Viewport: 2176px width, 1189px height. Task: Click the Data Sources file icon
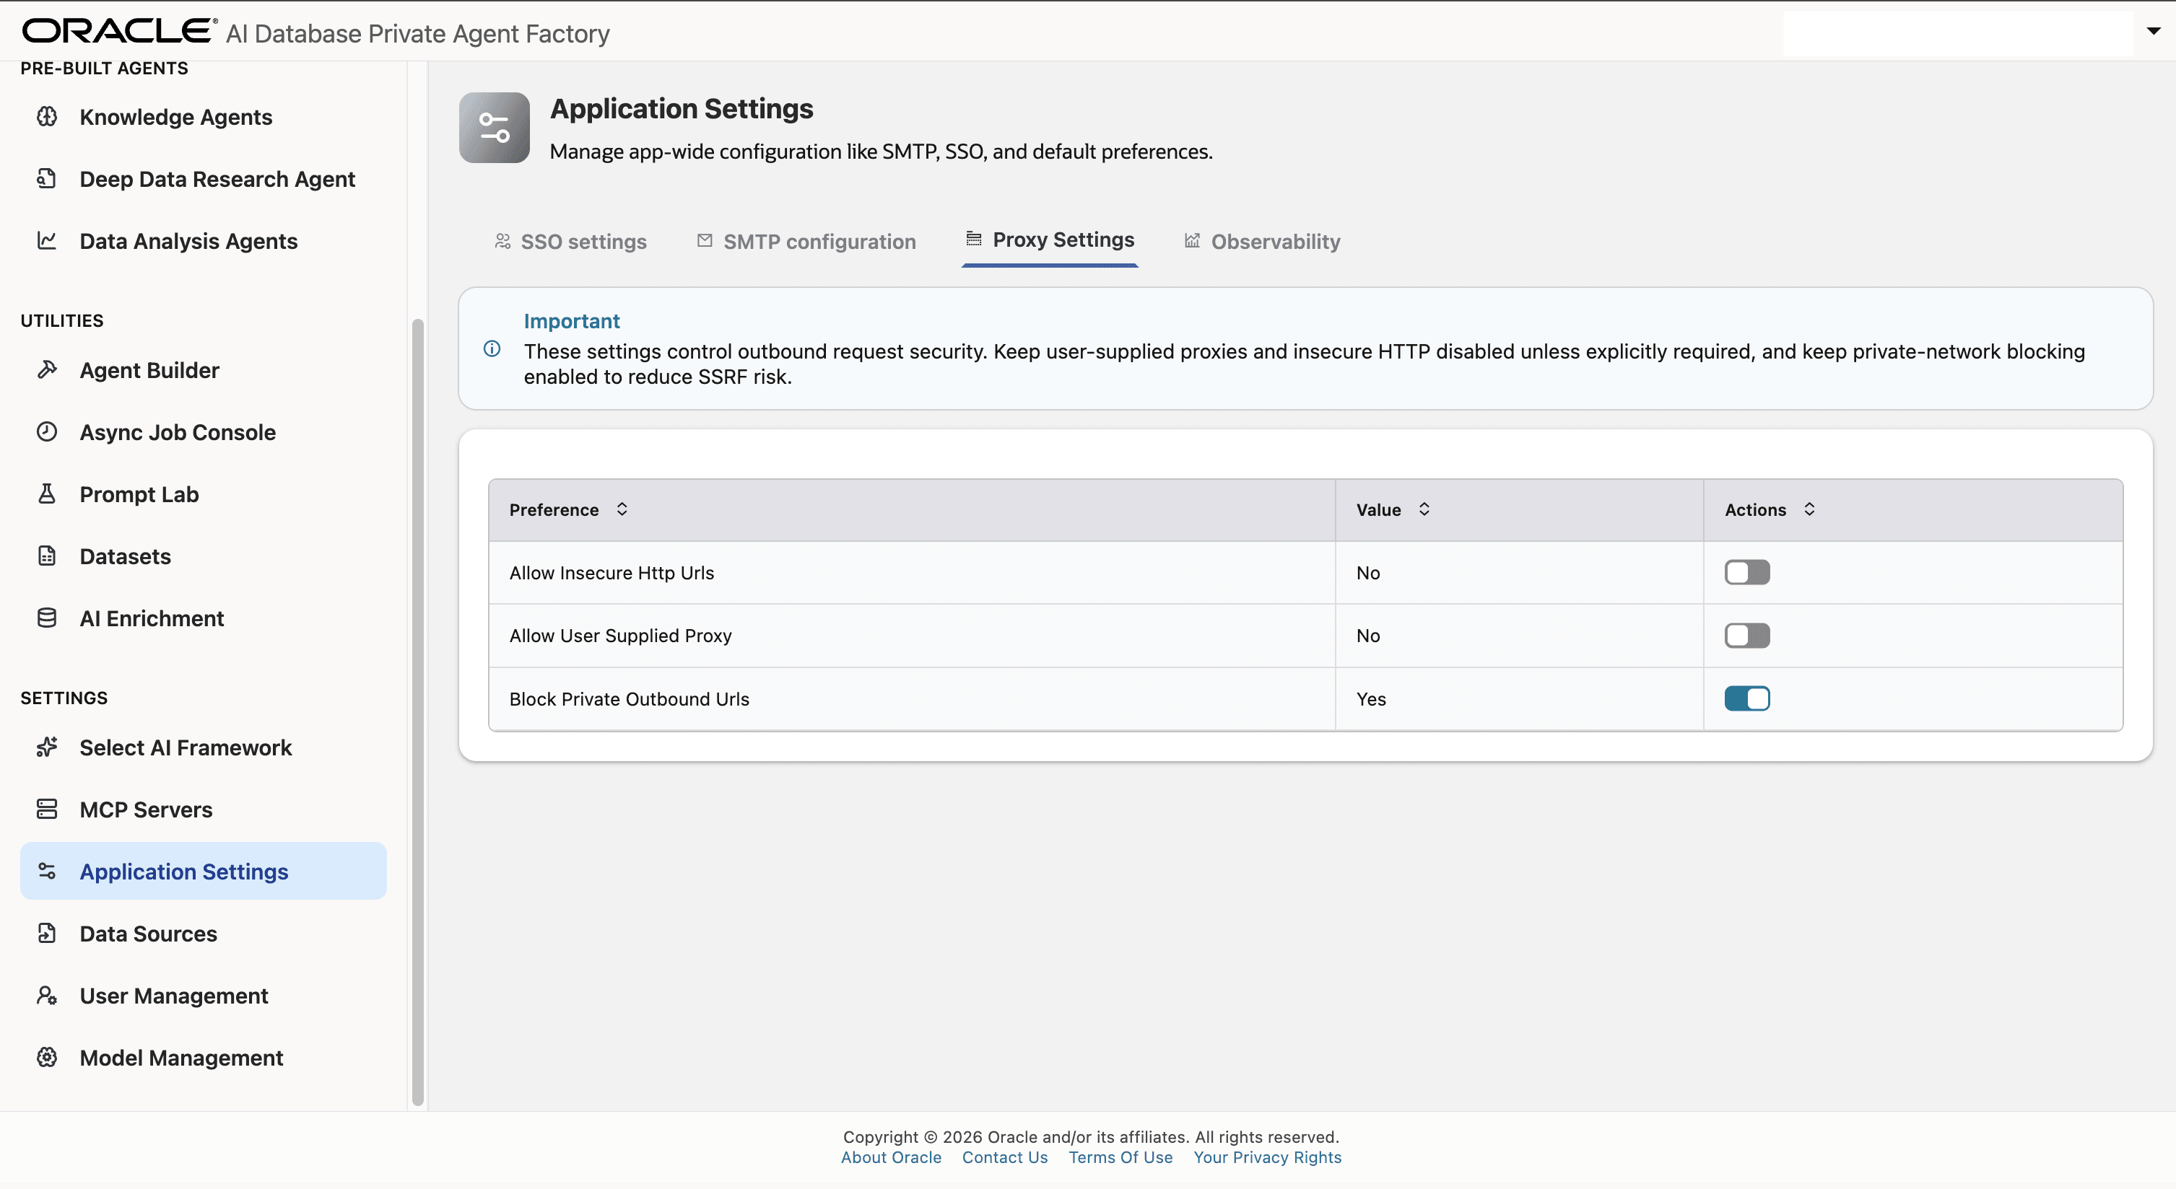tap(48, 932)
